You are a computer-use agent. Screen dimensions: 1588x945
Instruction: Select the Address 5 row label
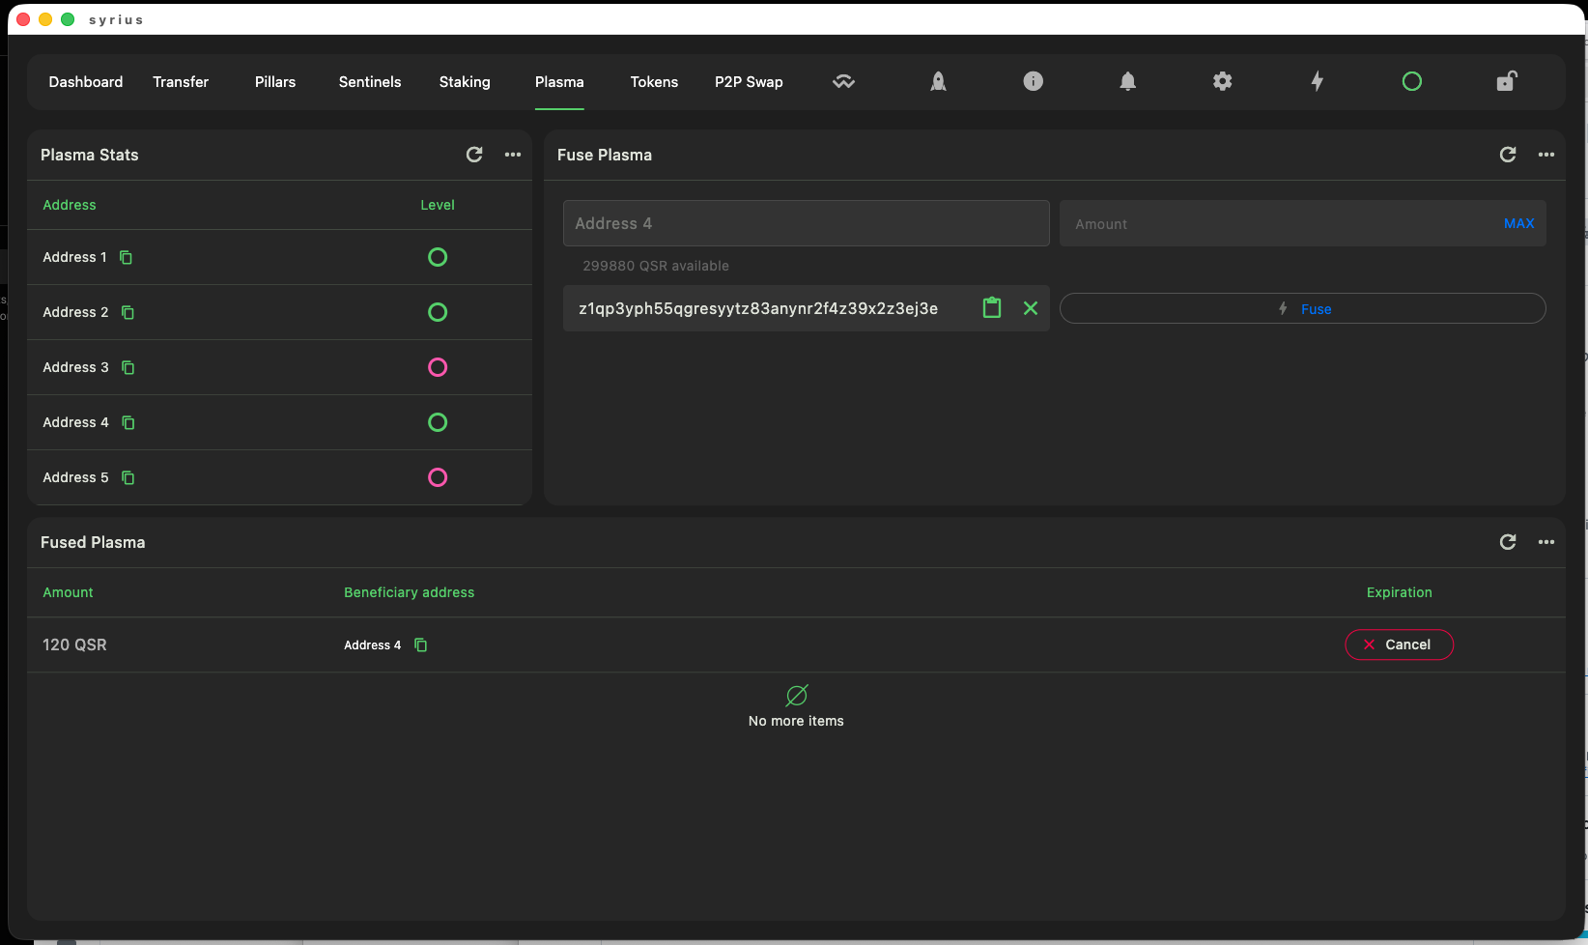pos(75,477)
